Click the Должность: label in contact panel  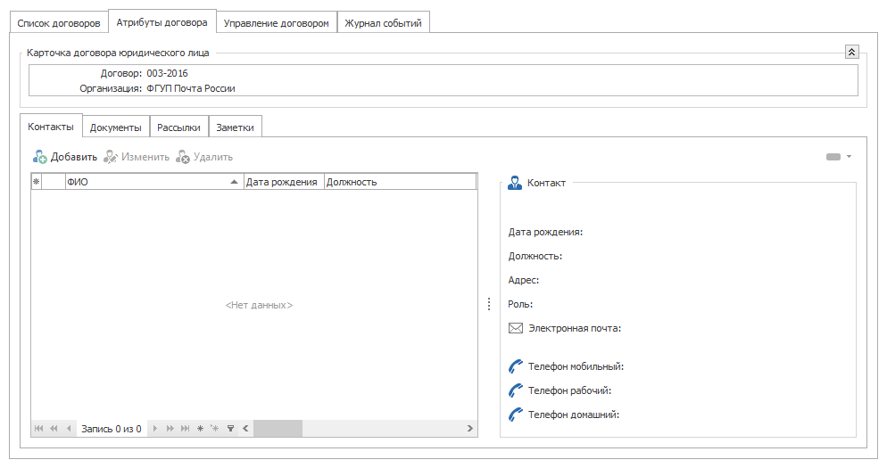[x=535, y=256]
